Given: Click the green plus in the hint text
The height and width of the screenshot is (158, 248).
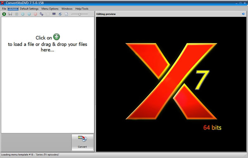Looking at the screenshot, I should point(57,37).
